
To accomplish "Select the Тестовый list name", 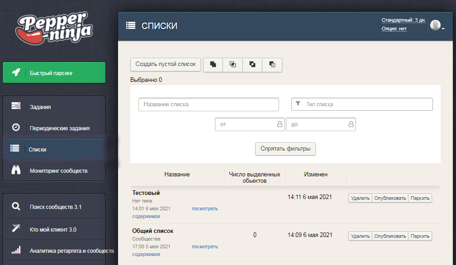I will coord(146,193).
